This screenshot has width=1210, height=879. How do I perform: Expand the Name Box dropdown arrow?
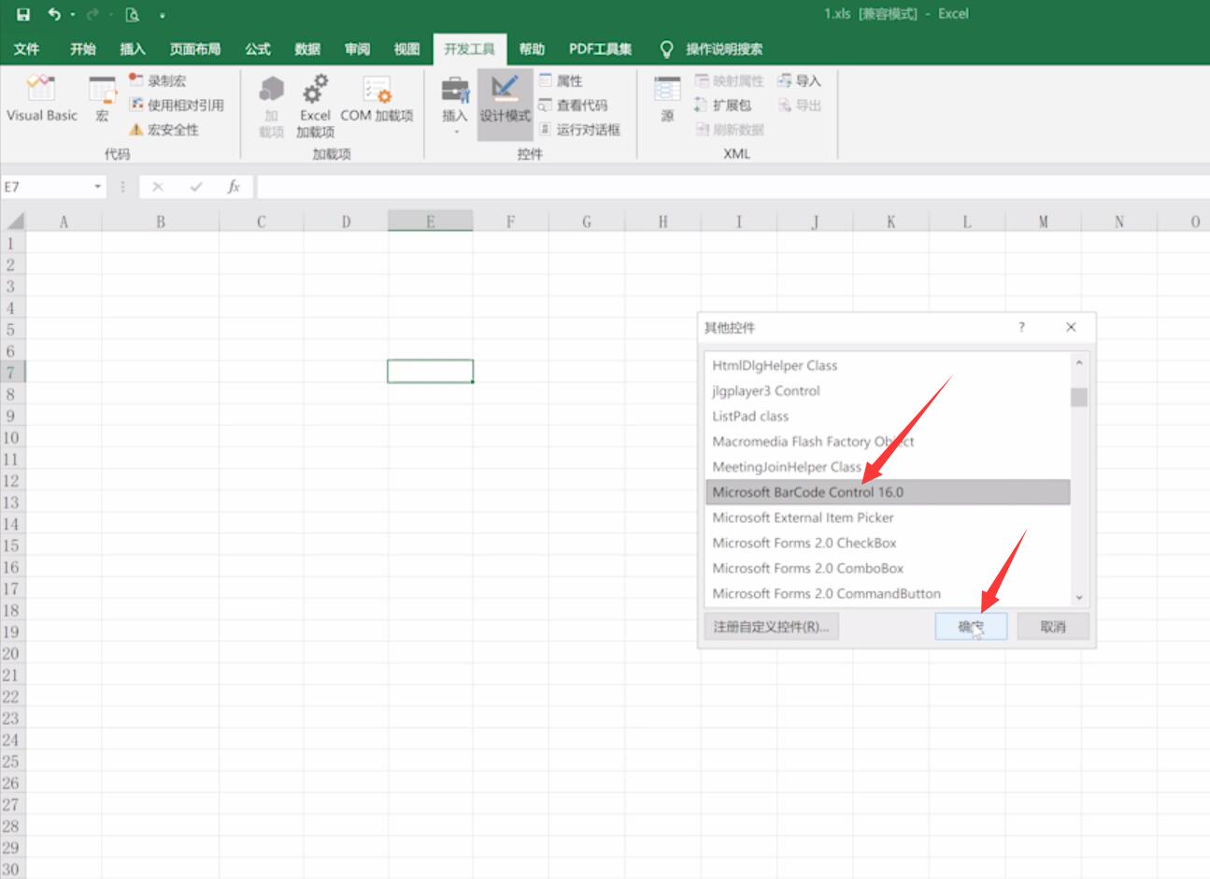click(98, 187)
